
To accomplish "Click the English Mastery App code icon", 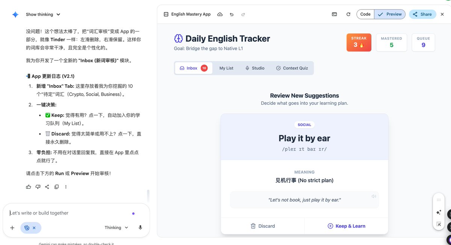I will [x=166, y=14].
